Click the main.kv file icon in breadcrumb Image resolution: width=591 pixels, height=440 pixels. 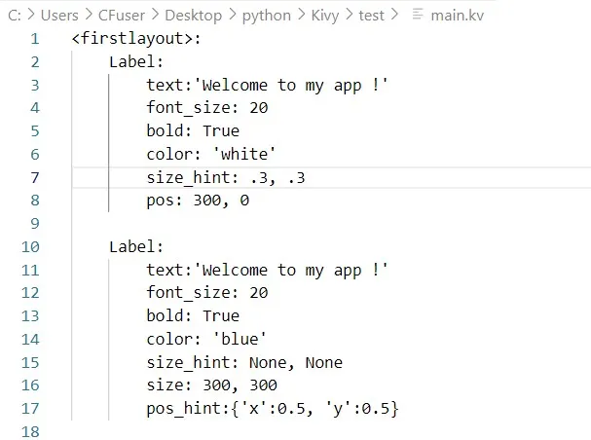pyautogui.click(x=420, y=16)
